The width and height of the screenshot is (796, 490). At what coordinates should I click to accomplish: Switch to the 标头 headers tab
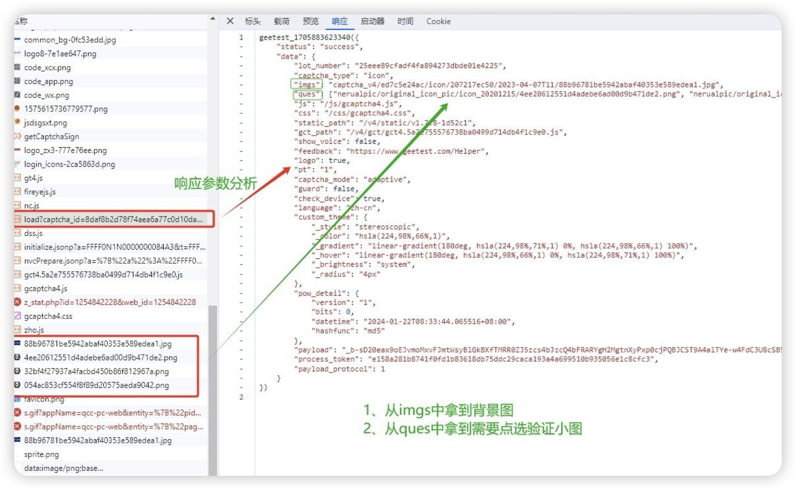pyautogui.click(x=253, y=21)
